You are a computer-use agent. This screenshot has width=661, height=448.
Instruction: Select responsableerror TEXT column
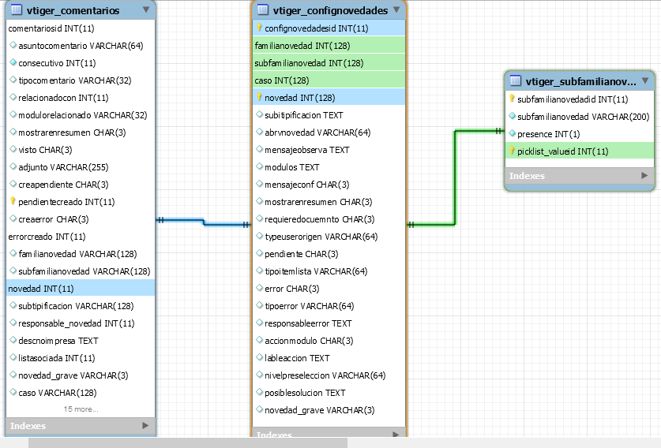(x=329, y=323)
